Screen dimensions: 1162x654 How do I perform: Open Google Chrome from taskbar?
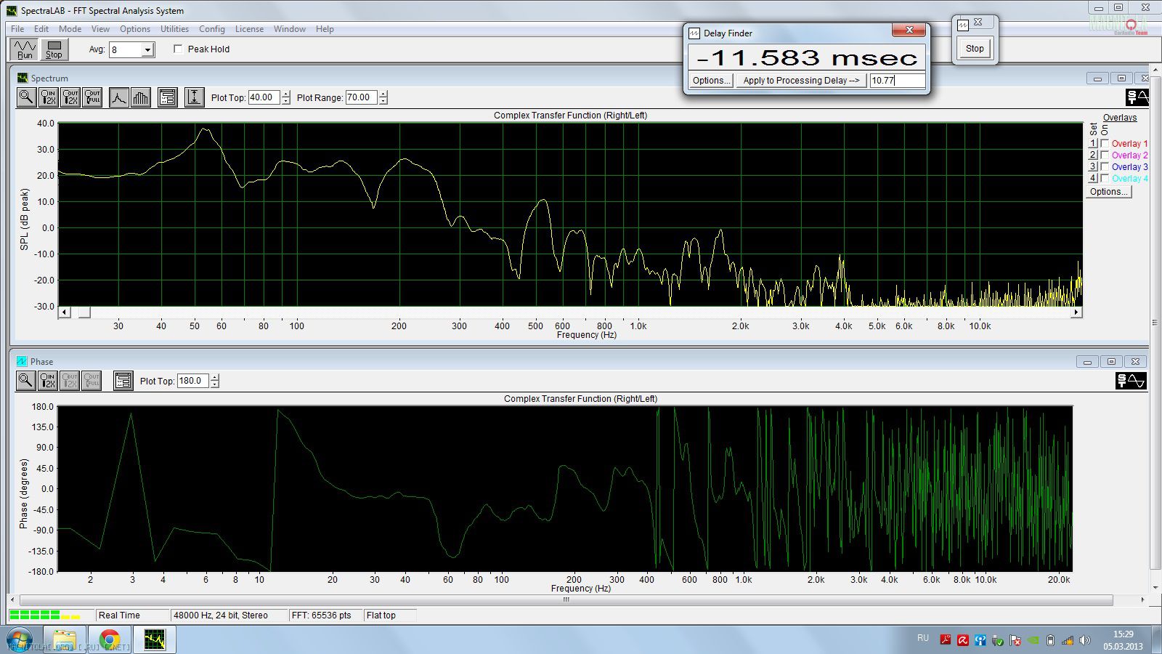(x=110, y=640)
